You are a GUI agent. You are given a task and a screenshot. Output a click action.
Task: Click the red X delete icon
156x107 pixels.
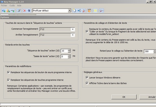coord(25,11)
